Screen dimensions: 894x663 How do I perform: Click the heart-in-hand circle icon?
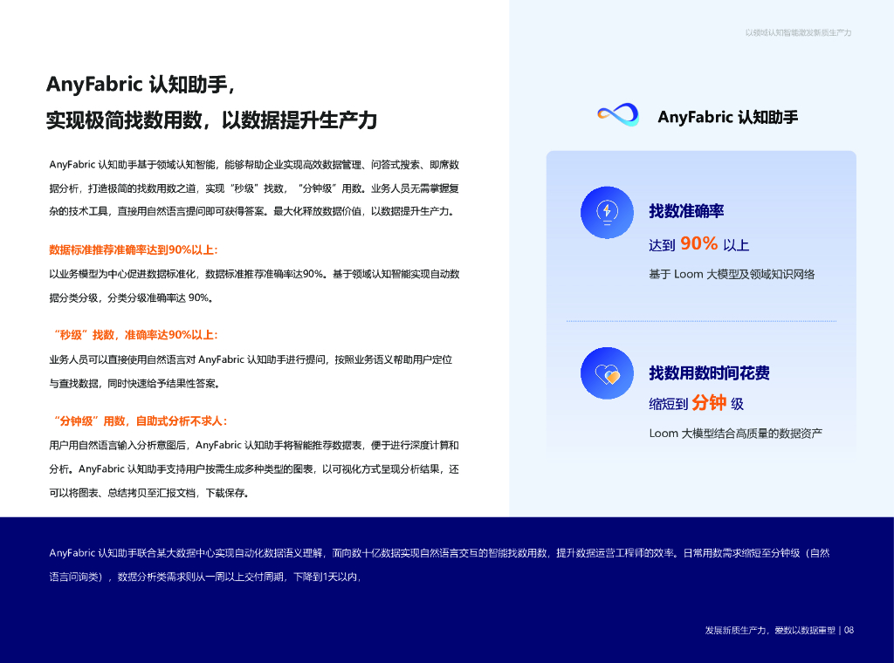[x=606, y=373]
